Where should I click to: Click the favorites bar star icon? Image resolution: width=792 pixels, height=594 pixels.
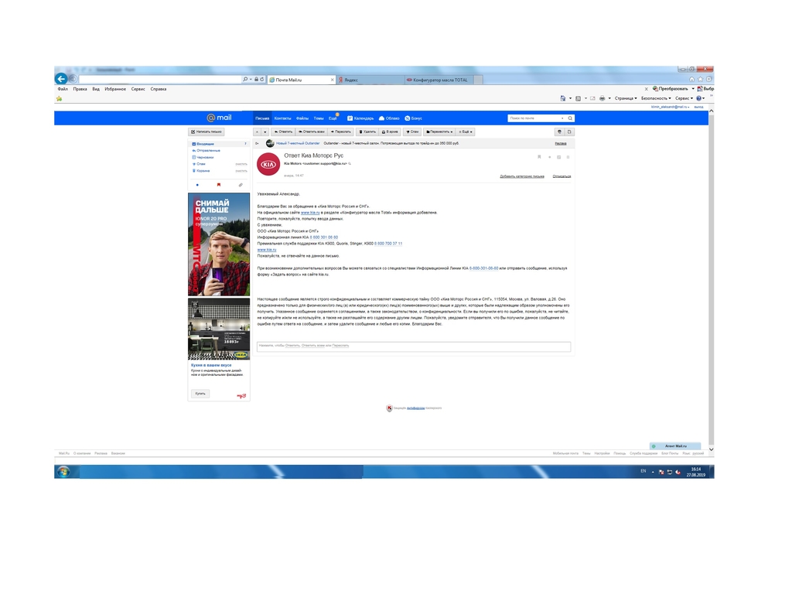[59, 98]
